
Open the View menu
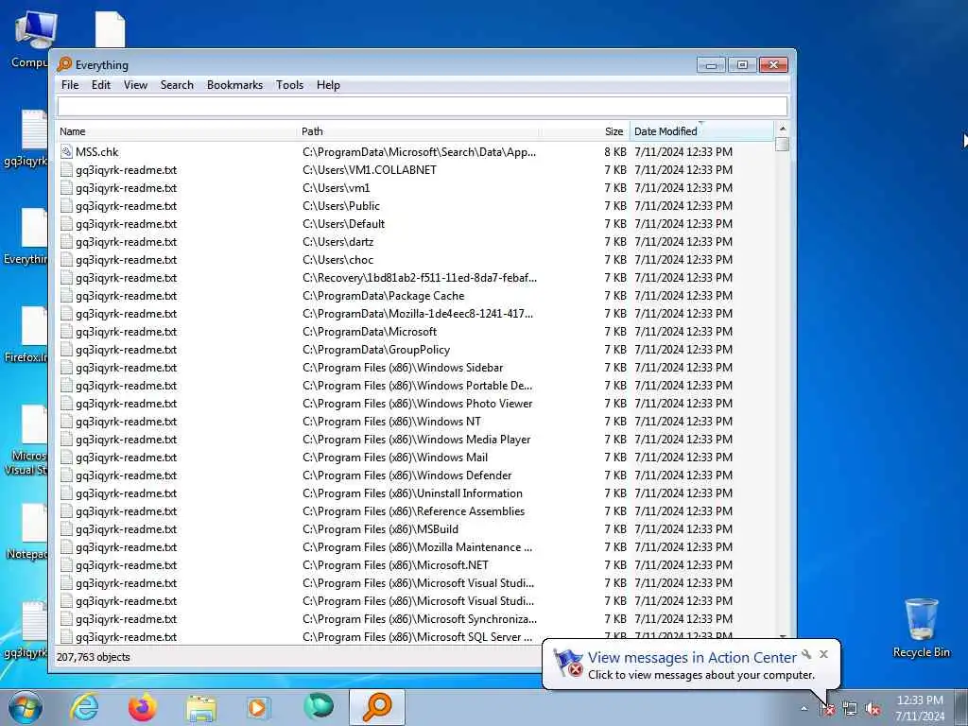(135, 85)
